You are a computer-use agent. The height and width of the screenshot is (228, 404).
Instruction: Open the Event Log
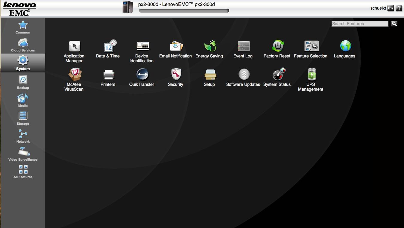tap(243, 46)
